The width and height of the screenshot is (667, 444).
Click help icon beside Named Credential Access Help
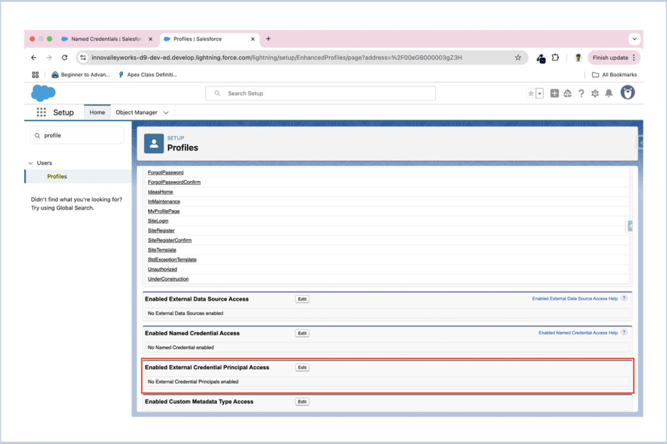coord(623,332)
